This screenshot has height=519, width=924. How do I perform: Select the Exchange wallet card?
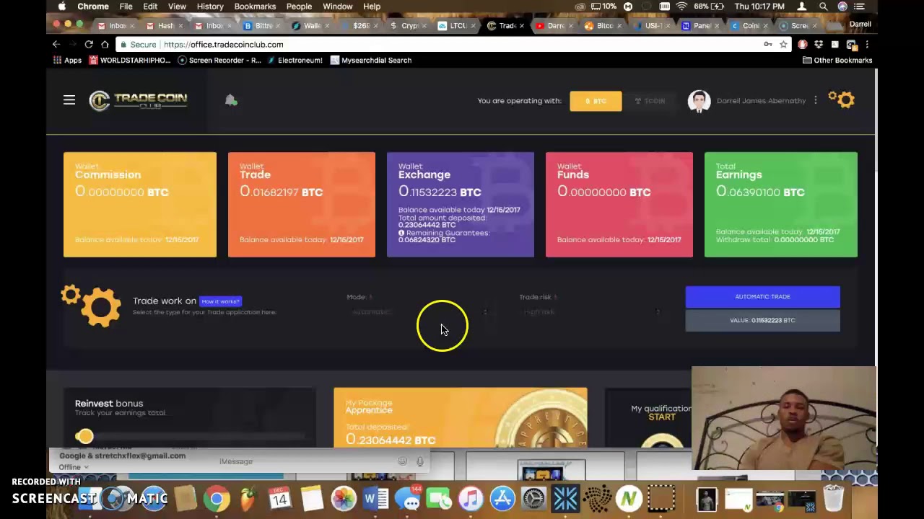461,205
